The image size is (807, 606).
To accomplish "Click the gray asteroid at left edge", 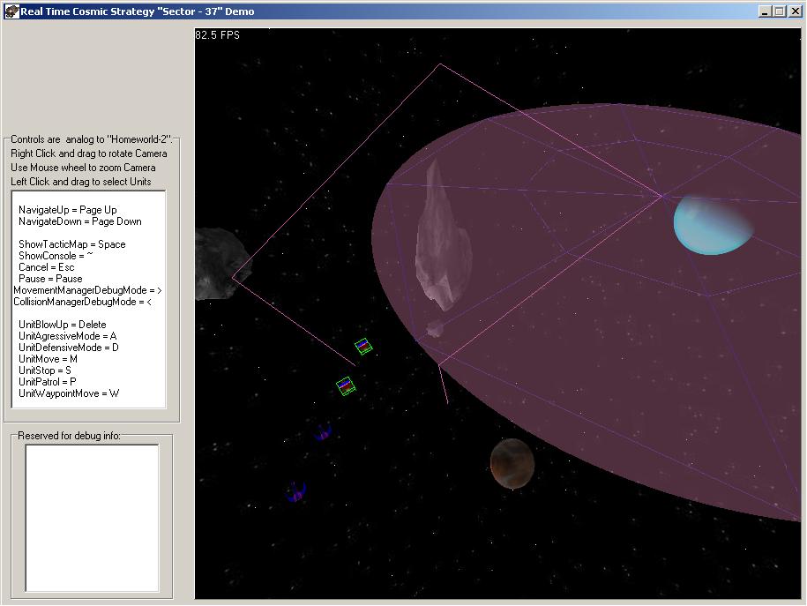I will 222,264.
